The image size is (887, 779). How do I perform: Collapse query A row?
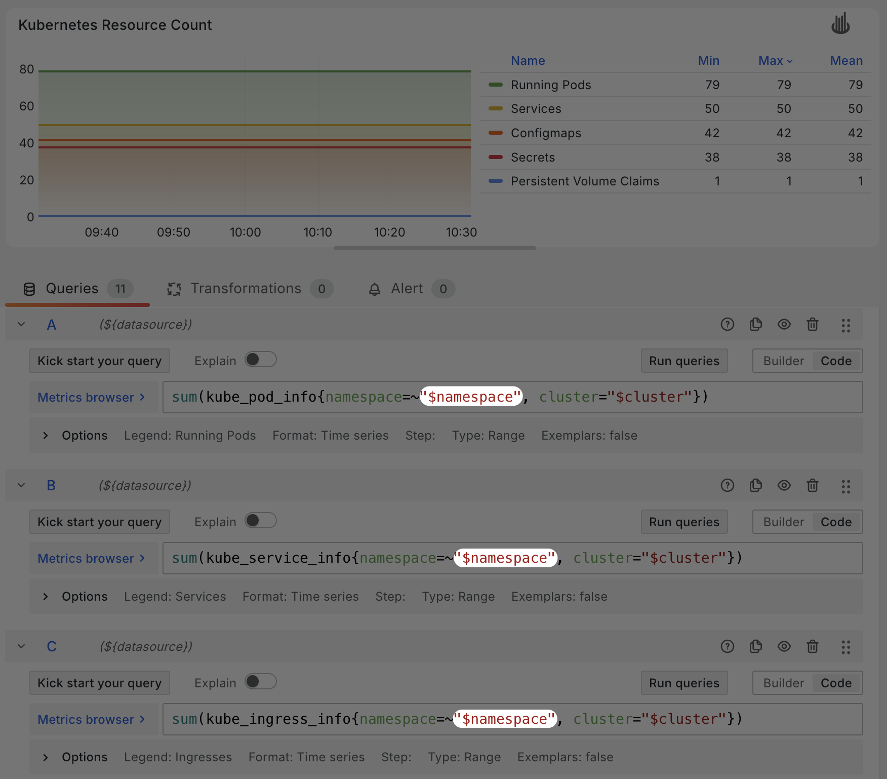pos(21,324)
